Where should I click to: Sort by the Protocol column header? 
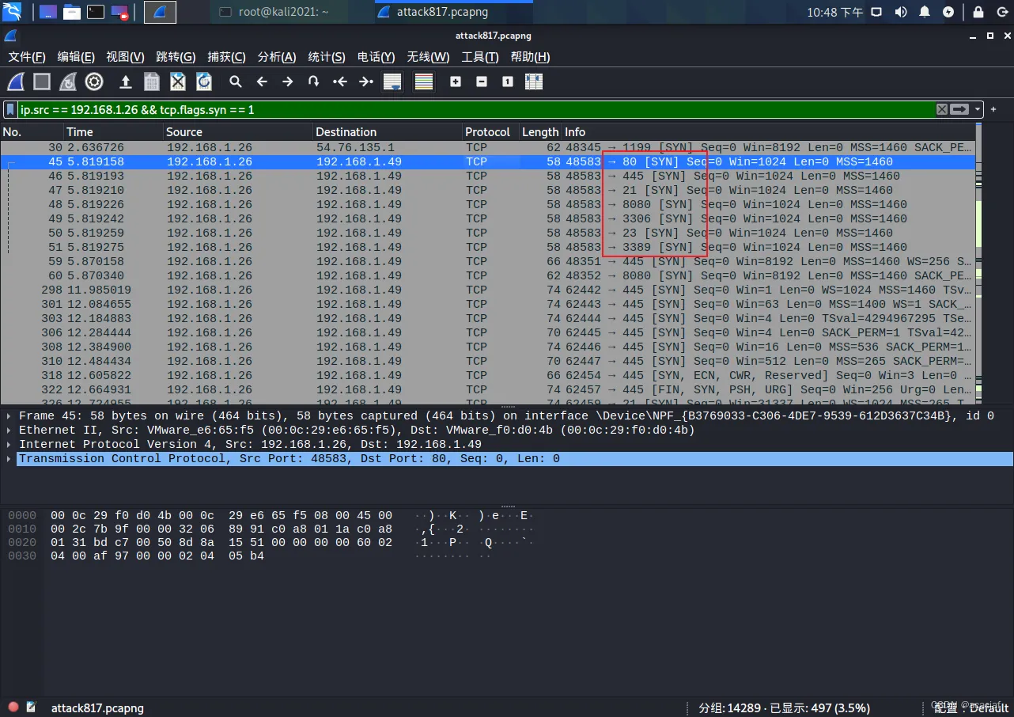(x=490, y=132)
